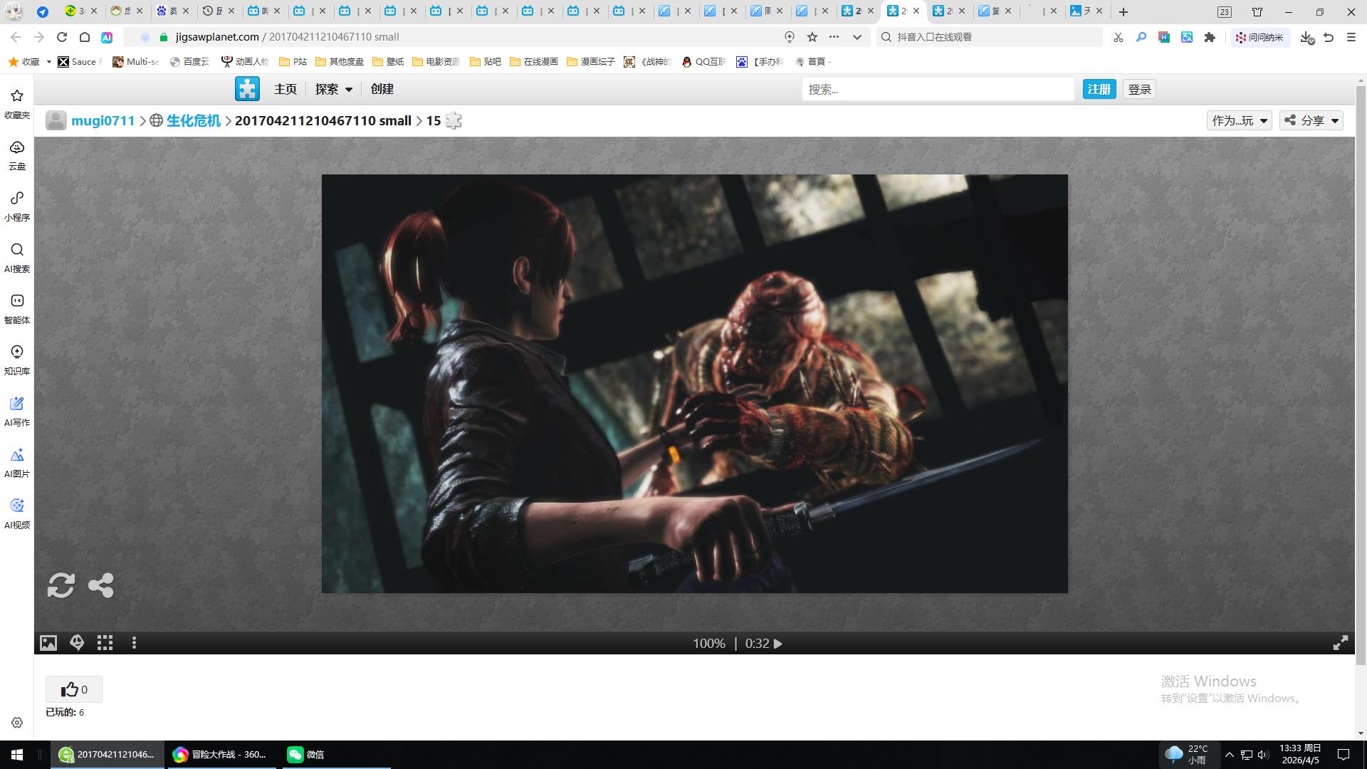Viewport: 1367px width, 769px height.
Task: Click the blue 注册 button
Action: tap(1099, 89)
